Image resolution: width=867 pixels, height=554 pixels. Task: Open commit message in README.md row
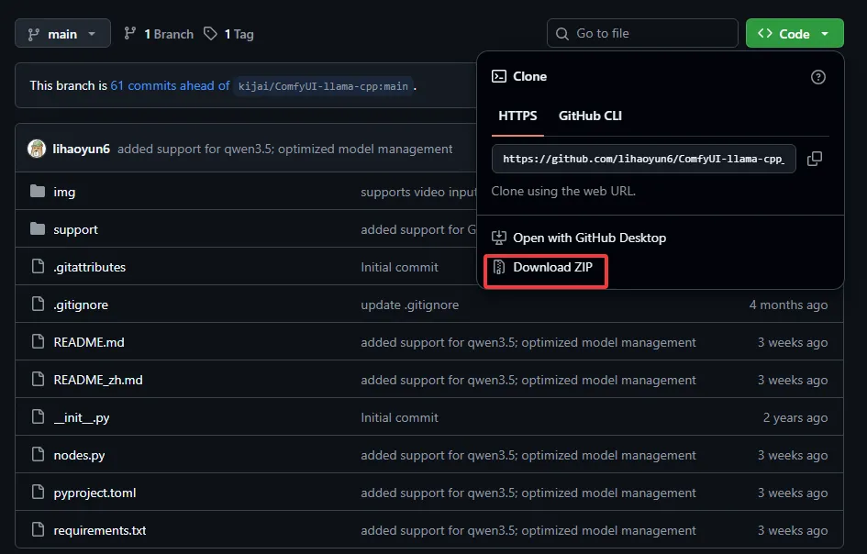click(x=528, y=342)
